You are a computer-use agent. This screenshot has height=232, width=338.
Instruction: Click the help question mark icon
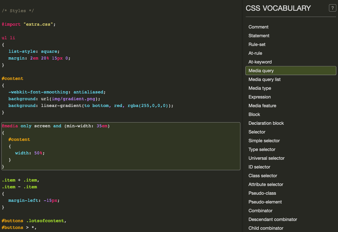[332, 8]
